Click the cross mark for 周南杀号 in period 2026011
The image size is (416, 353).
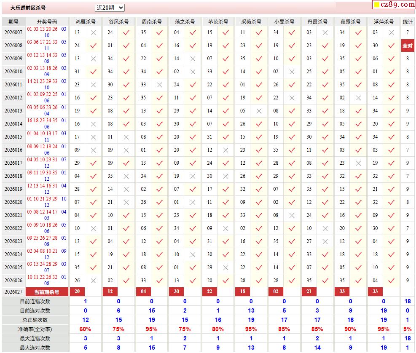[x=159, y=85]
